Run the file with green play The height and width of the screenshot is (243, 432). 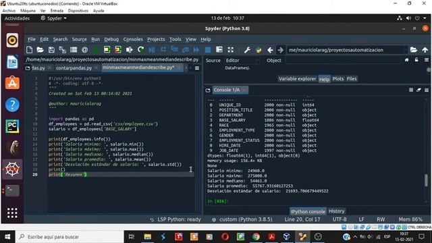coord(96,50)
